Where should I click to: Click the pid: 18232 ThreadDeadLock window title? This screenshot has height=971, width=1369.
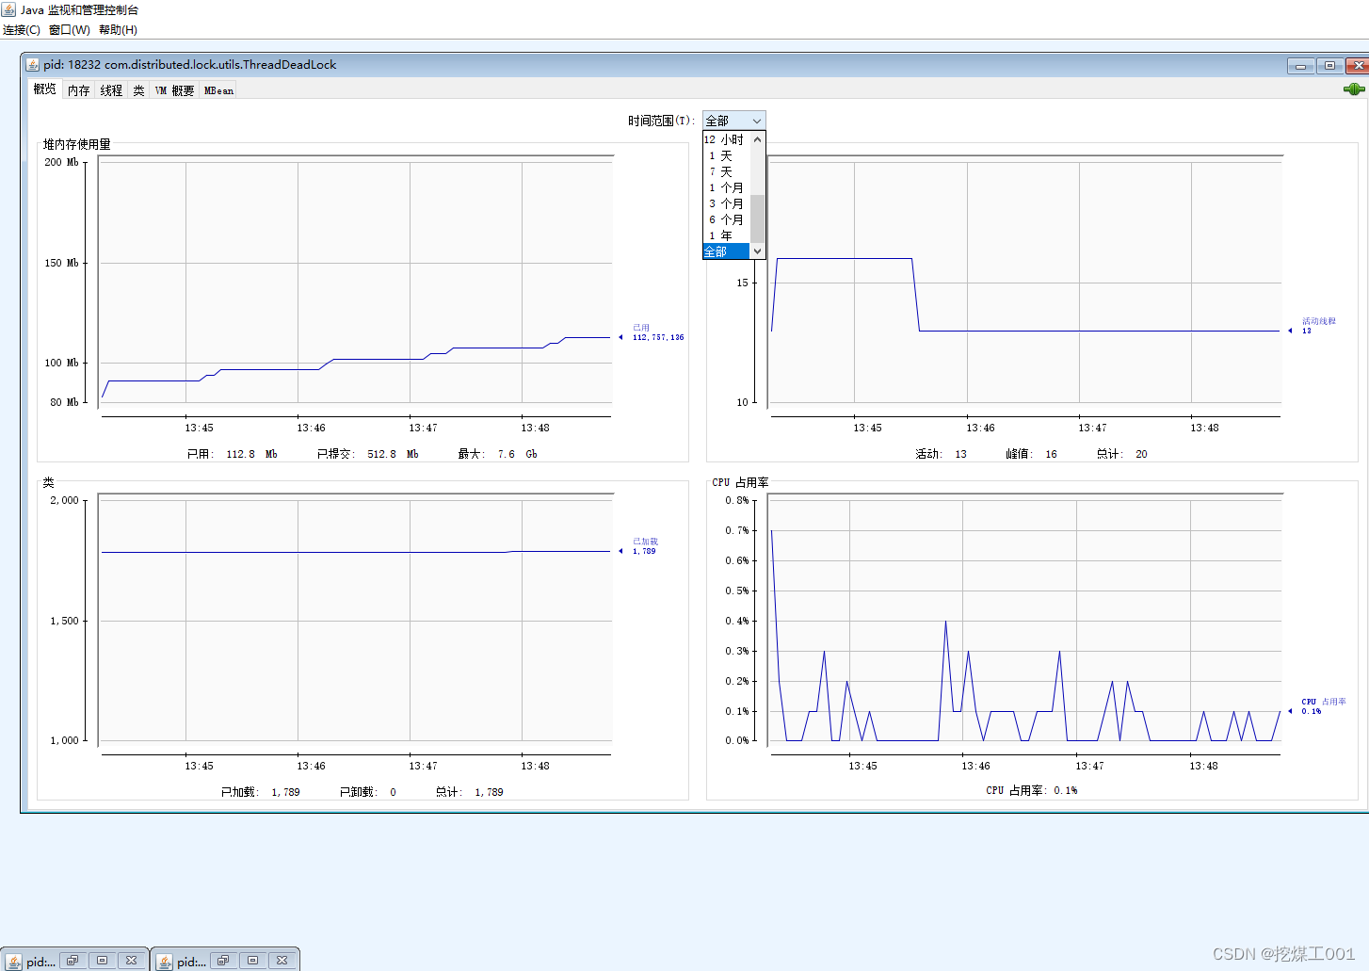(x=189, y=65)
